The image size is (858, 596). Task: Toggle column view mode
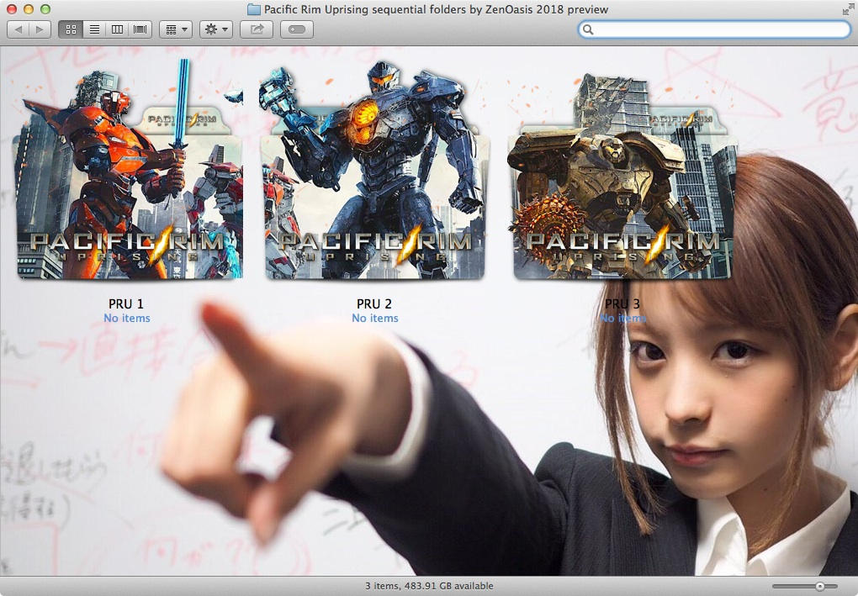(x=117, y=29)
